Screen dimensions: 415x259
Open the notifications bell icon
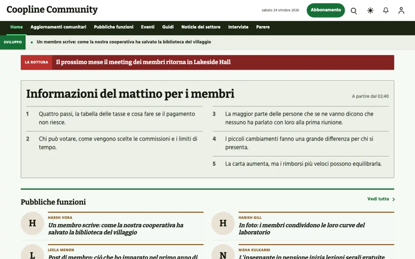point(386,11)
